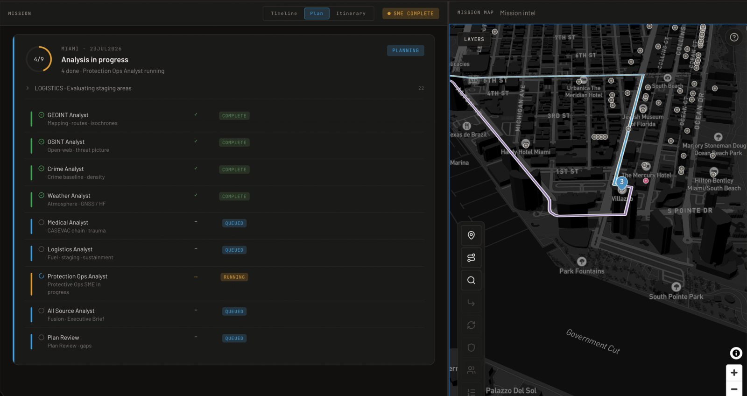Screen dimensions: 747x396
Task: Open the map help question mark
Action: 734,37
